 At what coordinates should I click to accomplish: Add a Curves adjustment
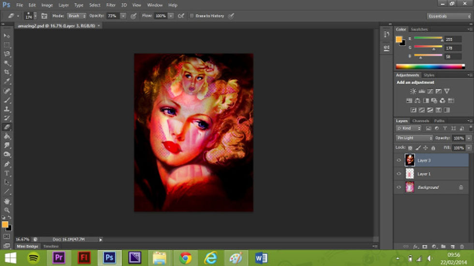(430, 91)
